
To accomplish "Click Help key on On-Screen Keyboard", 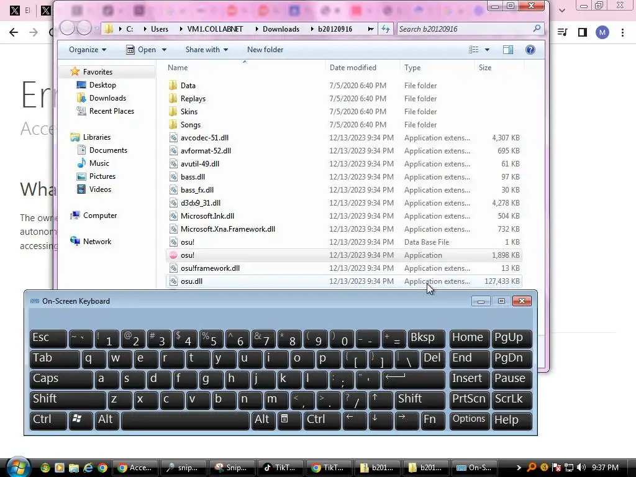I will (512, 420).
